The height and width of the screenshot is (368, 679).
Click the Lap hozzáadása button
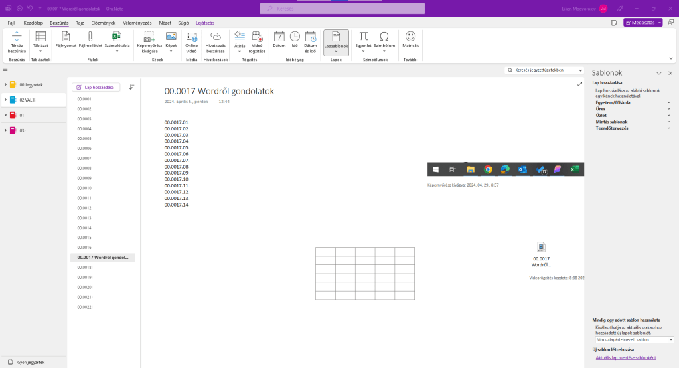click(x=96, y=87)
